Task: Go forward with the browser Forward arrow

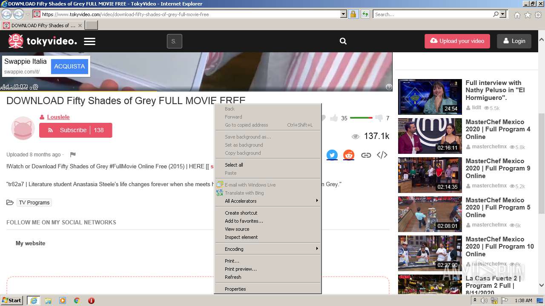Action: (x=18, y=14)
